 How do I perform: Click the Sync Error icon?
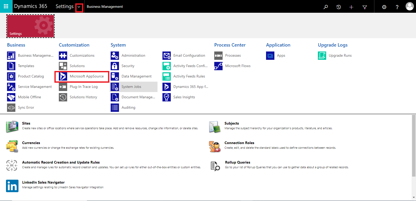pyautogui.click(x=11, y=108)
